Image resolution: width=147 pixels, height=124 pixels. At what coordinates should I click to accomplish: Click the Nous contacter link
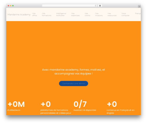tap(126, 14)
